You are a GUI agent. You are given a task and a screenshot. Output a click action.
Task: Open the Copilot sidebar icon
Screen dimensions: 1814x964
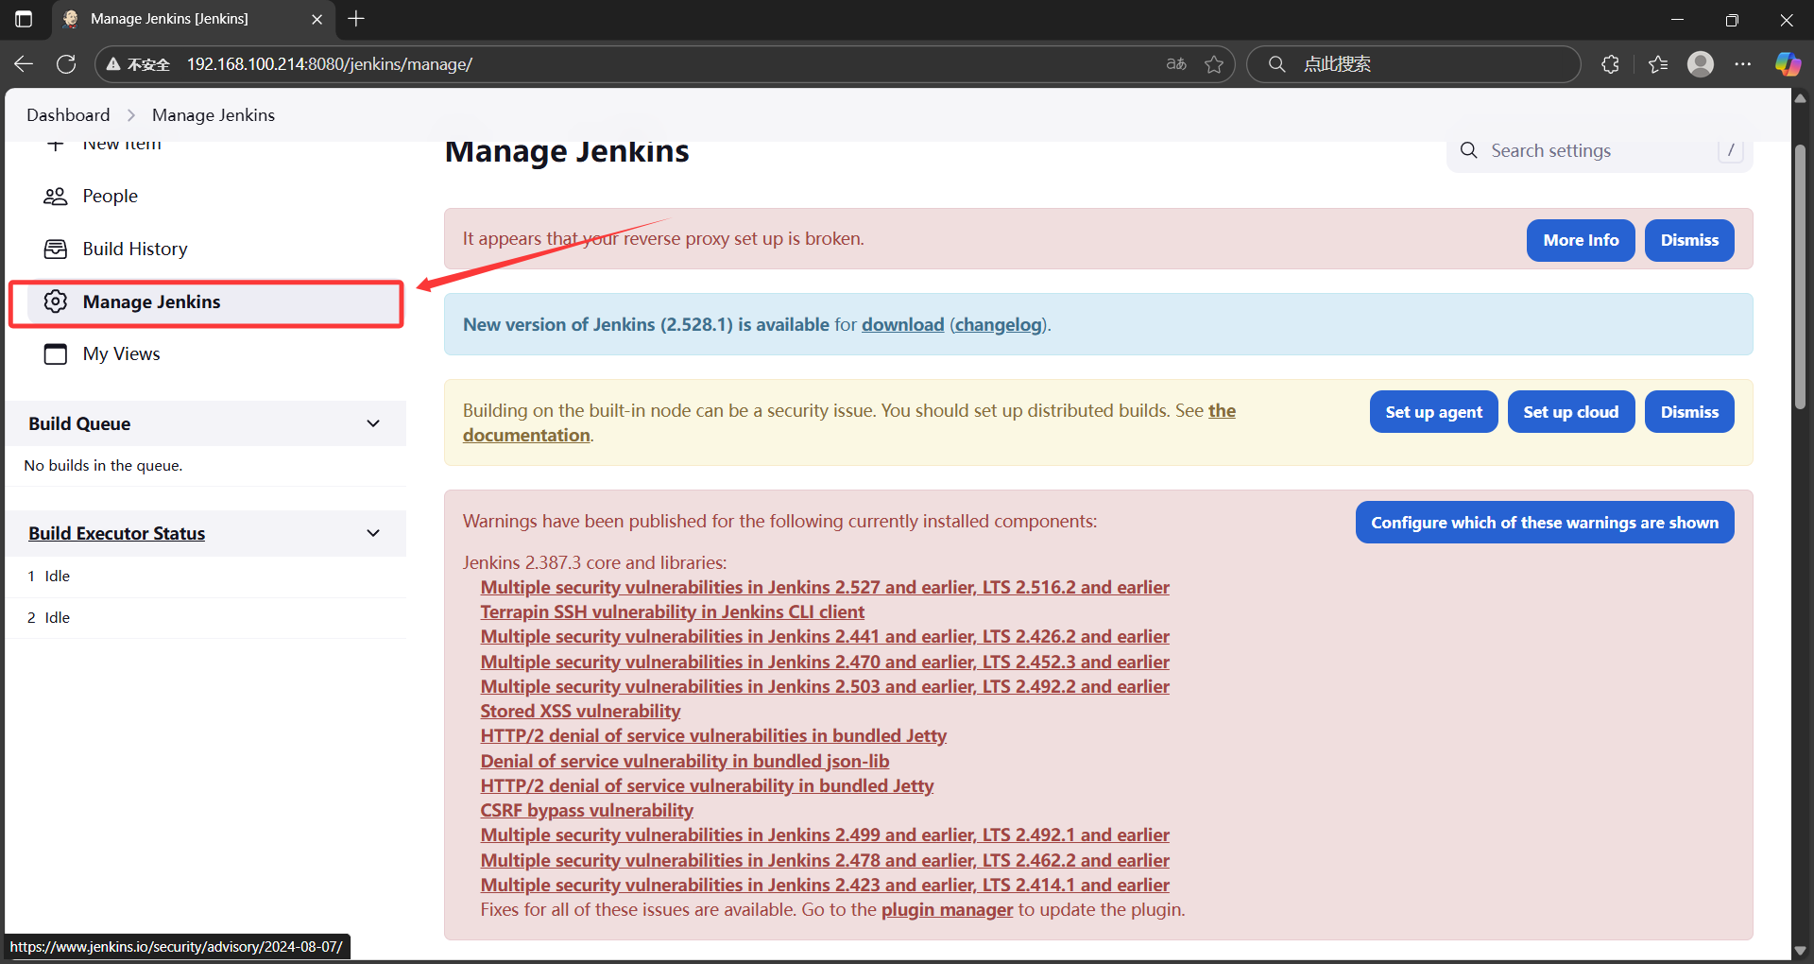1788,64
